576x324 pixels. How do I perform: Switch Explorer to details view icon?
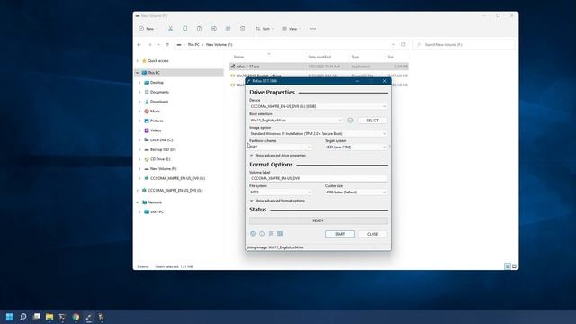[x=508, y=266]
